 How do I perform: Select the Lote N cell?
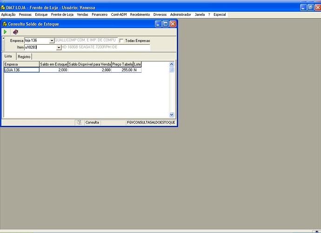point(137,70)
